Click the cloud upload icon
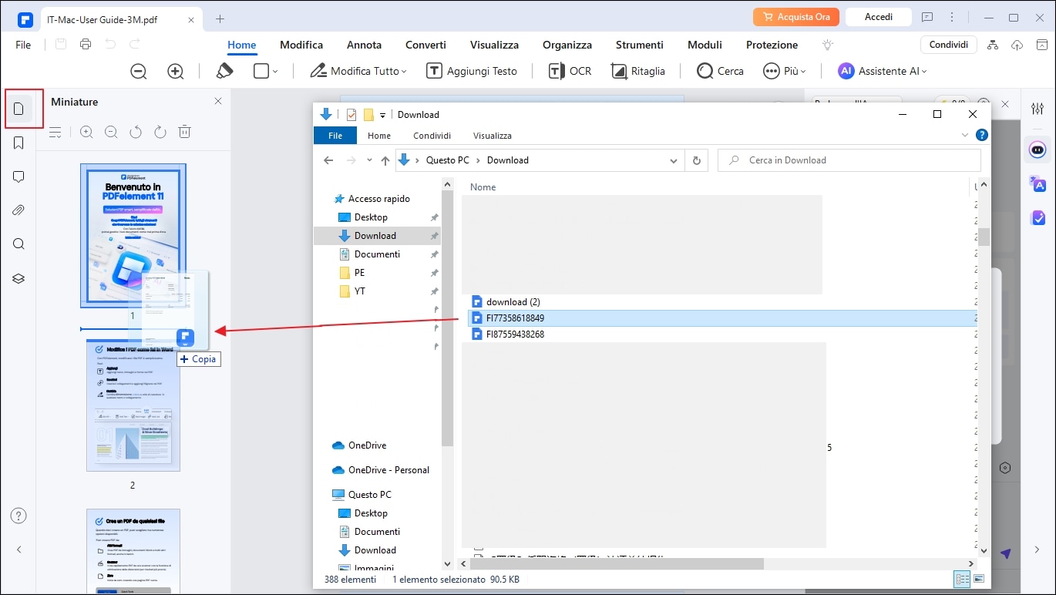The height and width of the screenshot is (595, 1056). tap(1017, 45)
